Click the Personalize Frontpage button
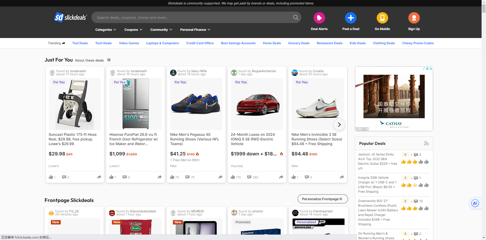The image size is (486, 240). (x=322, y=199)
